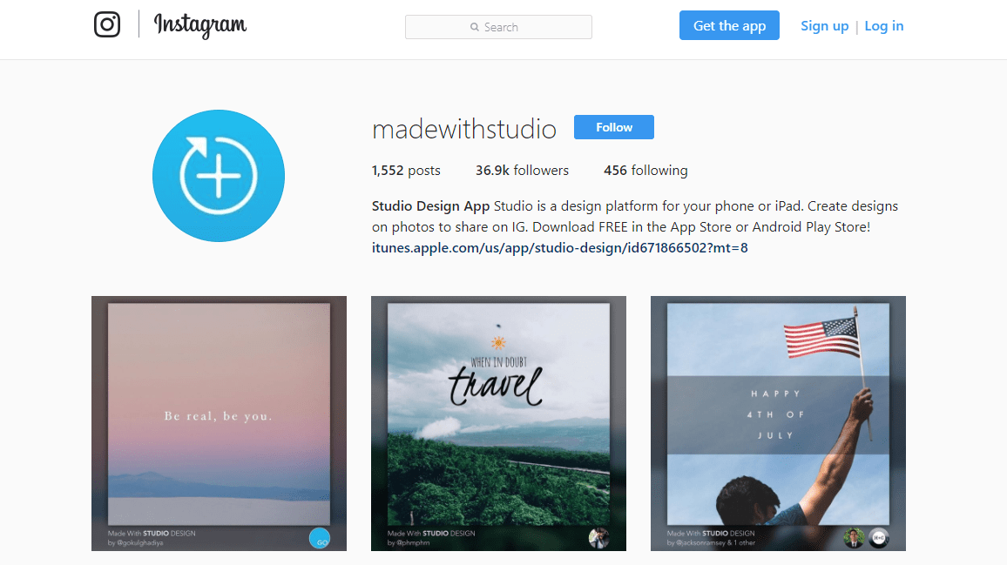
Task: Open the 456 following list
Action: (645, 170)
